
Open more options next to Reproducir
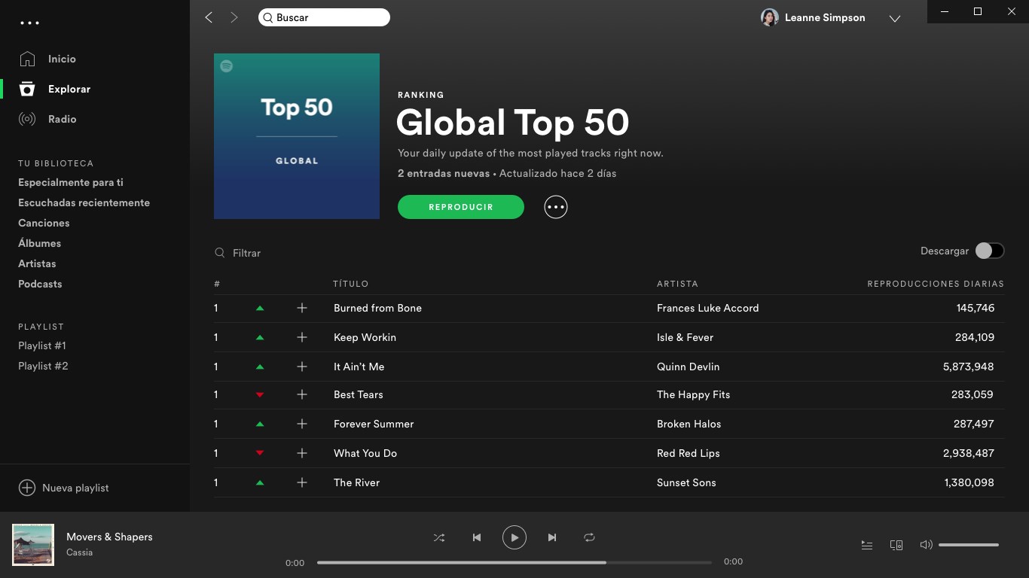tap(556, 207)
